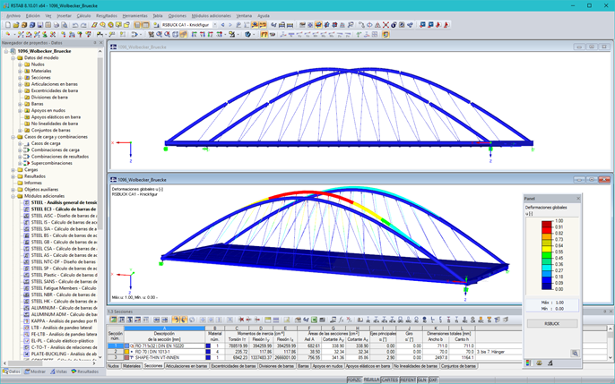
Task: Toggle the highlighted navigator icon in top toolbar
Action: (x=137, y=25)
